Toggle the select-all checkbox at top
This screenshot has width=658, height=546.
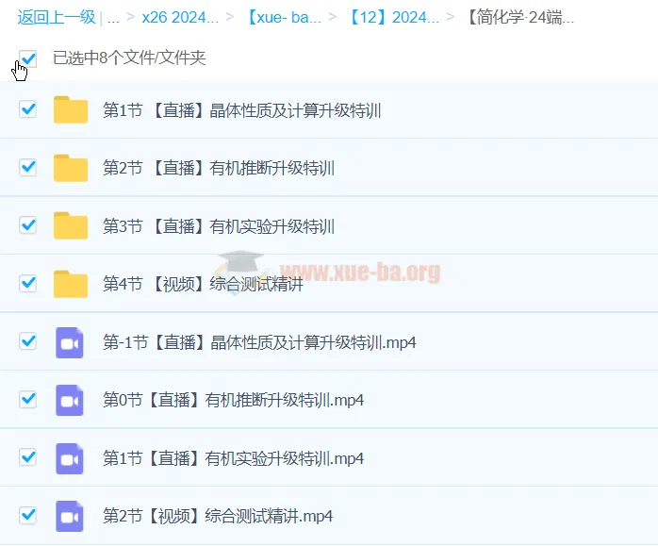(28, 58)
